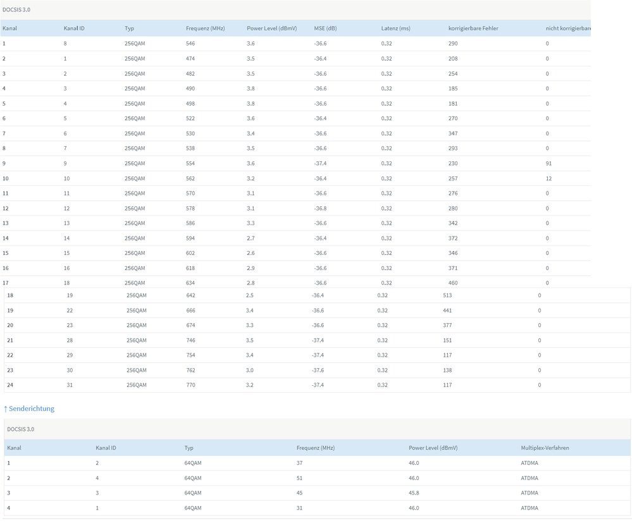Screen dimensions: 632x530
Task: Select downstream frequency cell 754
Action: tap(190, 355)
